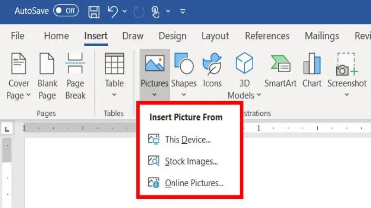371x208 pixels.
Task: Choose Online Pictures... option
Action: (194, 183)
